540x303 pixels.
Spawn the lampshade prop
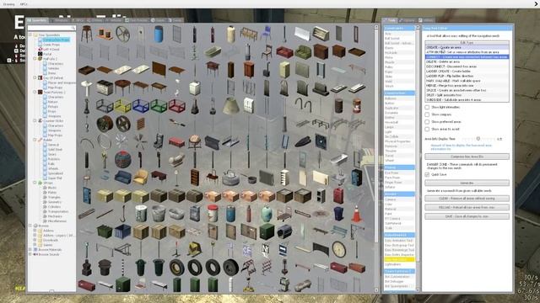(230, 106)
